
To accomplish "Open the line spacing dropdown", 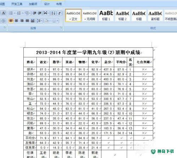I will (x=39, y=21).
